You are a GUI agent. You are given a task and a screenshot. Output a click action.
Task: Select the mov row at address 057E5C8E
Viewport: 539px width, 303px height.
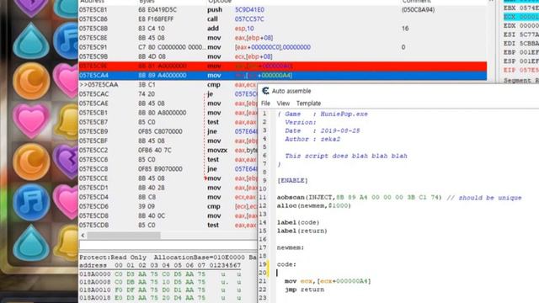[x=283, y=38]
